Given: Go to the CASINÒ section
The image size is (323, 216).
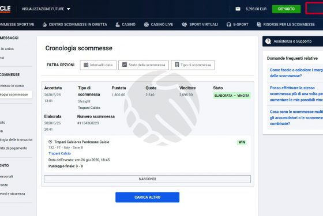Looking at the screenshot, I should tap(129, 24).
